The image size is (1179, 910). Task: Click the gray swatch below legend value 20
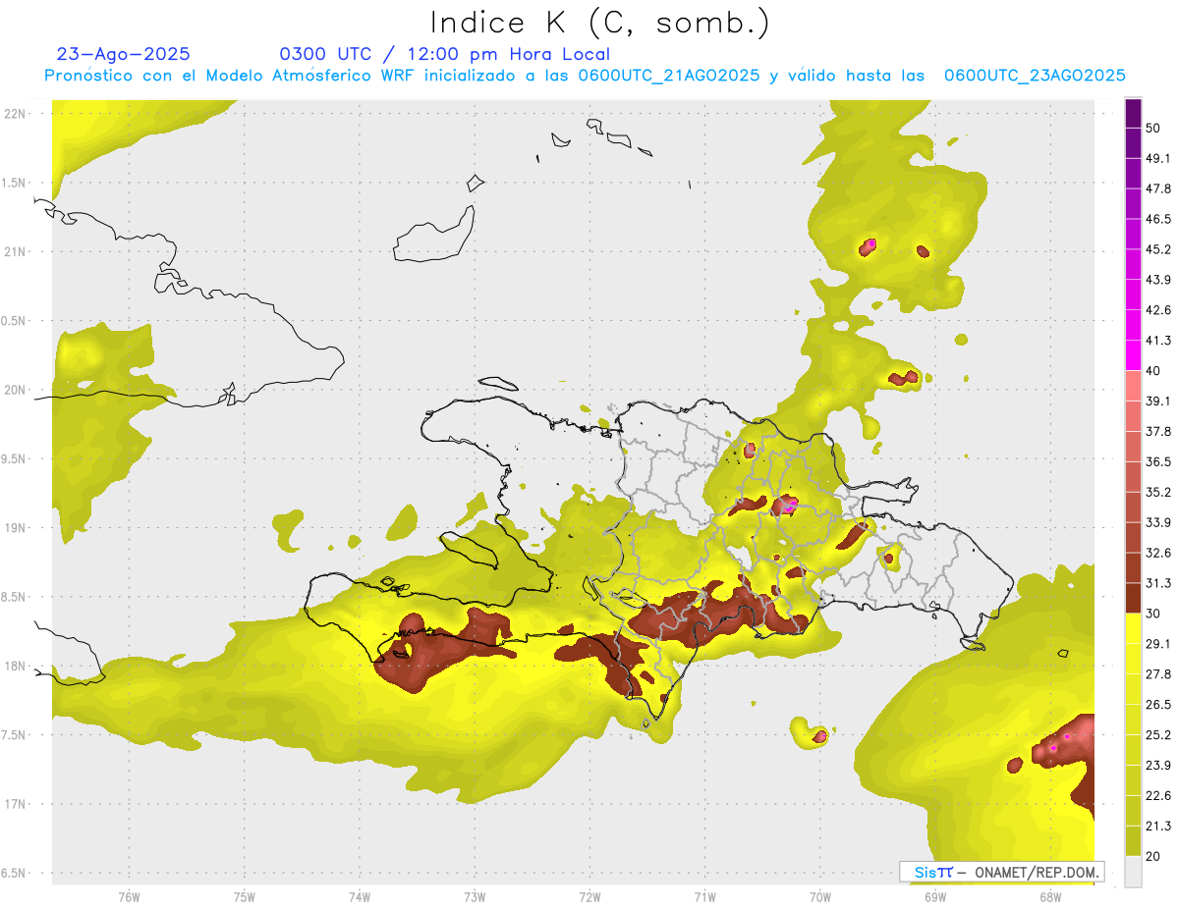pos(1133,872)
